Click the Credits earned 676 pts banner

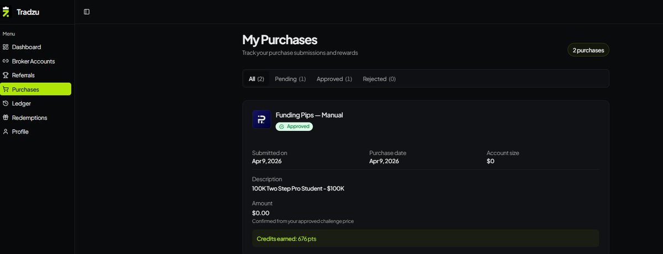tap(425, 239)
